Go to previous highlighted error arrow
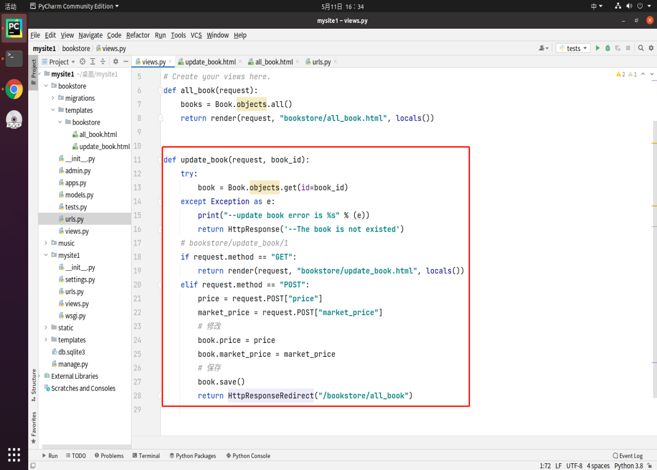This screenshot has height=470, width=657. tap(643, 75)
